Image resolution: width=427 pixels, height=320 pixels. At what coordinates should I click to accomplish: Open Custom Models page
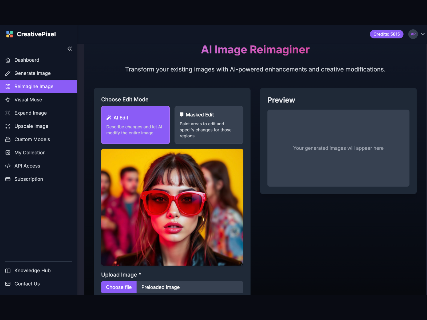[38, 139]
